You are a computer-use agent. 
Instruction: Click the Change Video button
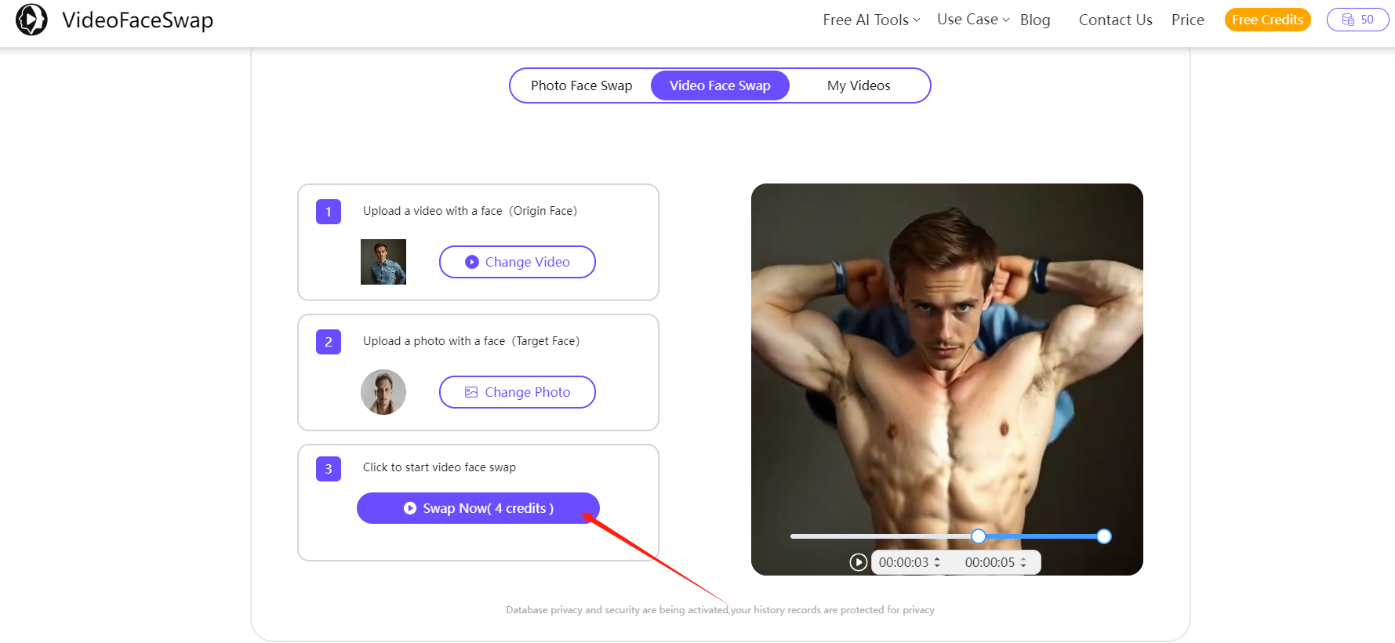point(518,262)
